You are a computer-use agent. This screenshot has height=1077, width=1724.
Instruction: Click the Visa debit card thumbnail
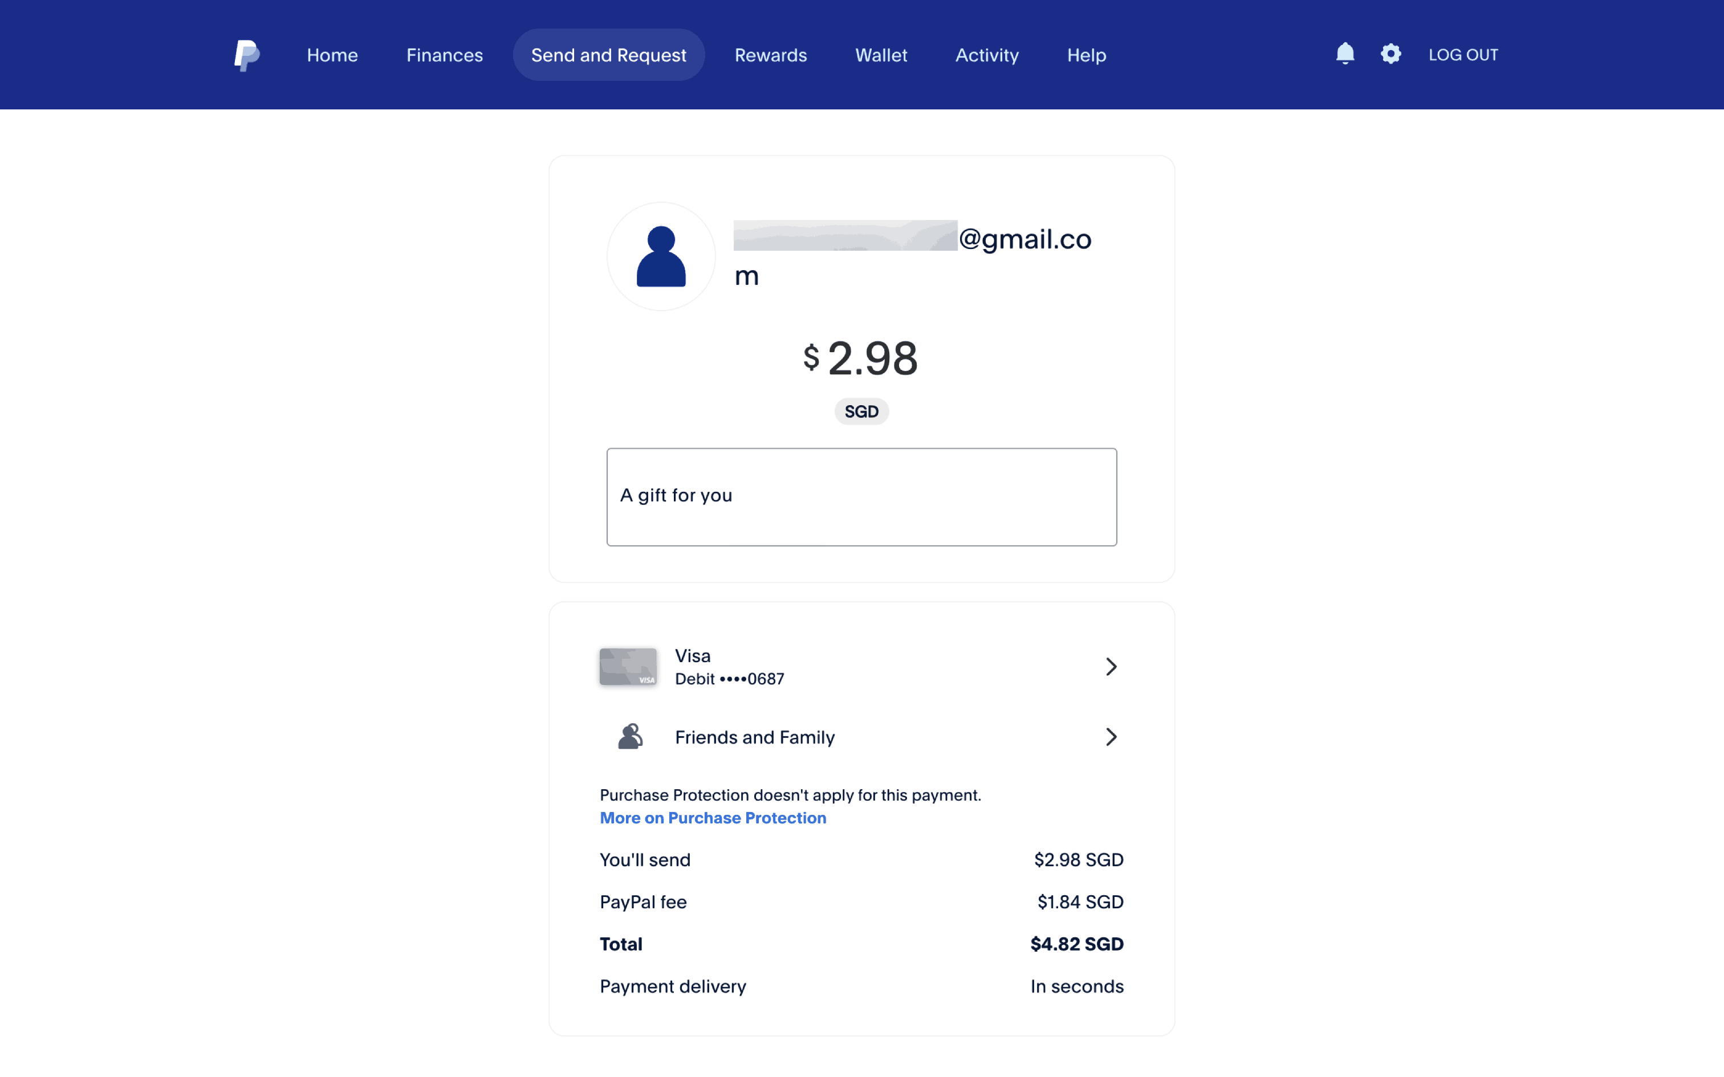coord(628,667)
